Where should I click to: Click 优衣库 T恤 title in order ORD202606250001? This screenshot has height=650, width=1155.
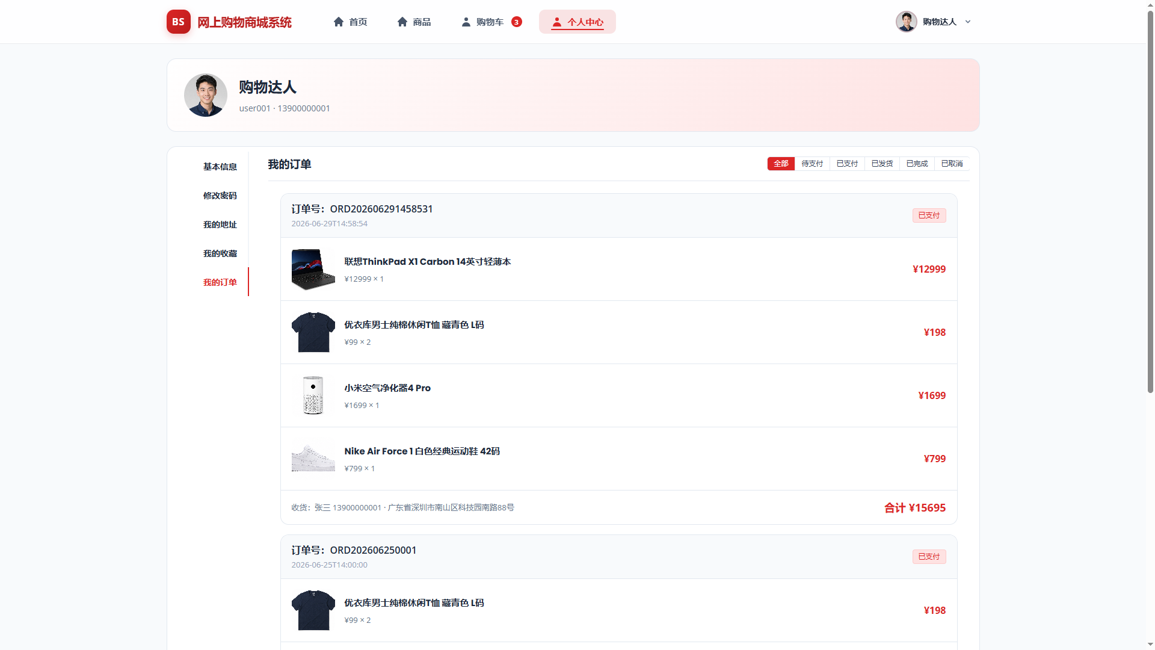coord(414,603)
